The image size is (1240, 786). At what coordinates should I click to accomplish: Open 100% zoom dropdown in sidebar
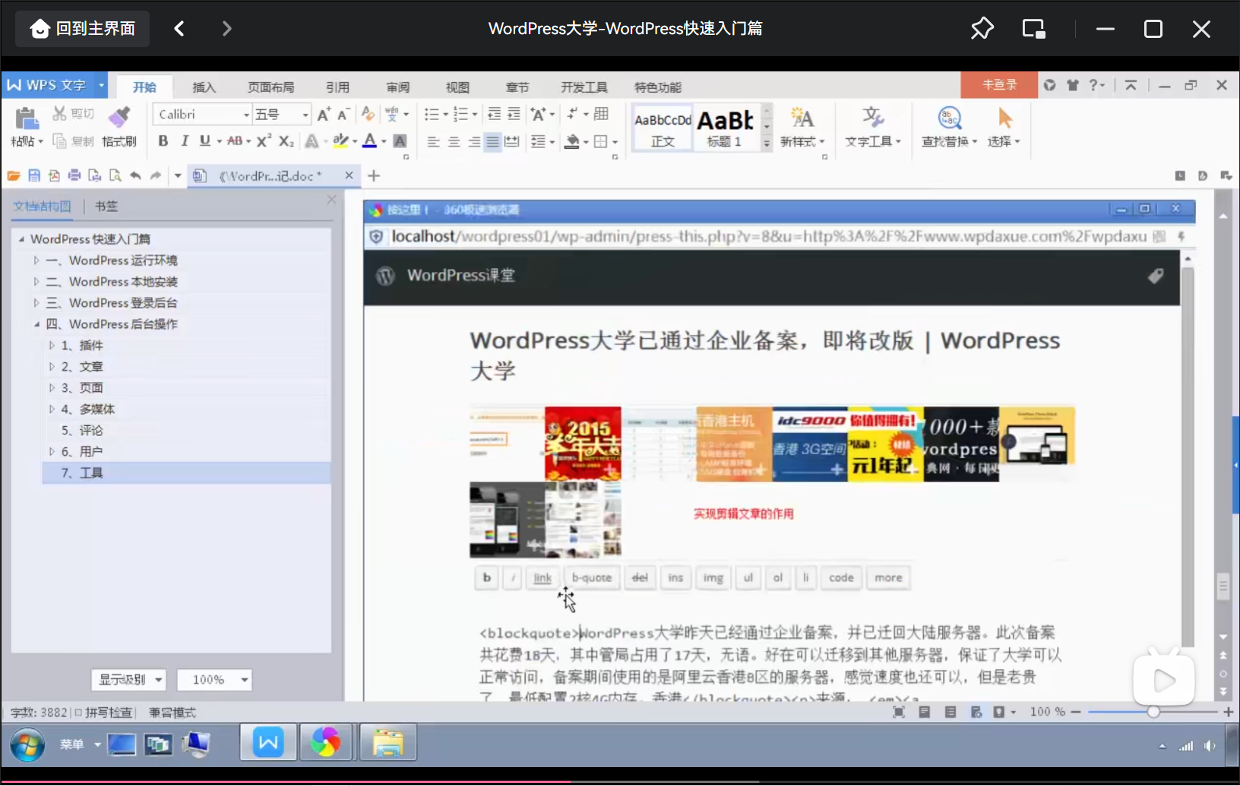pos(214,680)
